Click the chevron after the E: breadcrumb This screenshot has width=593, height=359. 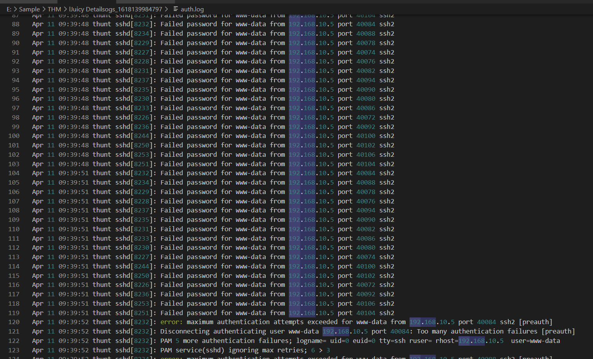pos(15,9)
